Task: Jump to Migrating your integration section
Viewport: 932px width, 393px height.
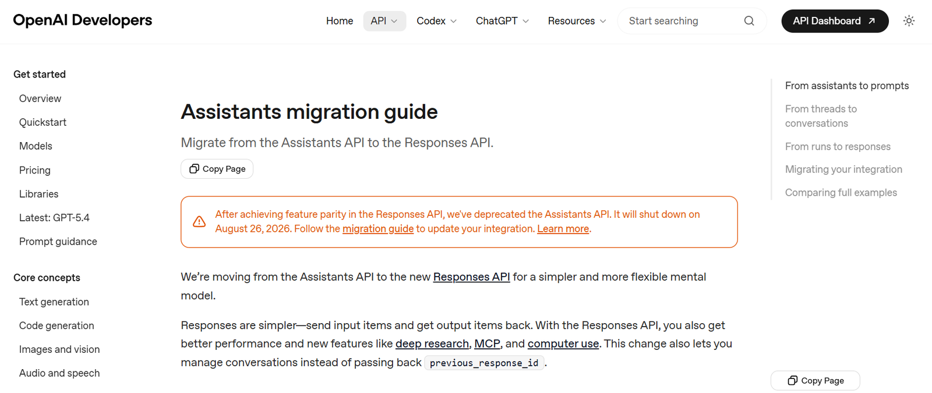Action: (843, 169)
